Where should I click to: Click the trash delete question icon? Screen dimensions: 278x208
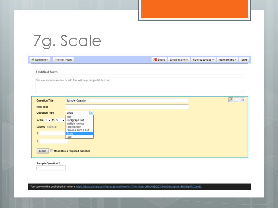pyautogui.click(x=242, y=100)
